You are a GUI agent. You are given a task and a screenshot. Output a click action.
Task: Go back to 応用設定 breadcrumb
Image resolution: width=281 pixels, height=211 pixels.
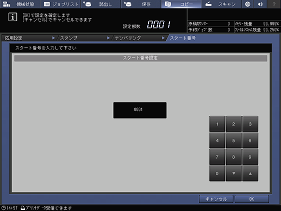coord(29,38)
